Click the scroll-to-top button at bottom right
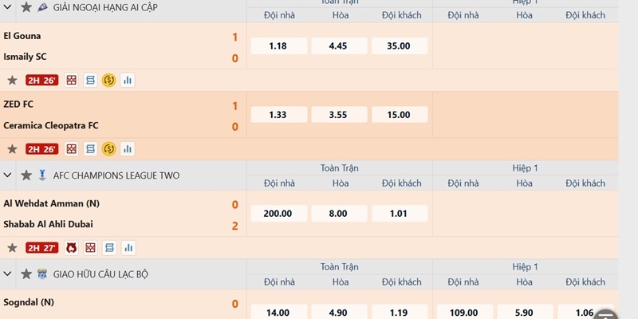Screen dimensions: 638x319 point(606,315)
